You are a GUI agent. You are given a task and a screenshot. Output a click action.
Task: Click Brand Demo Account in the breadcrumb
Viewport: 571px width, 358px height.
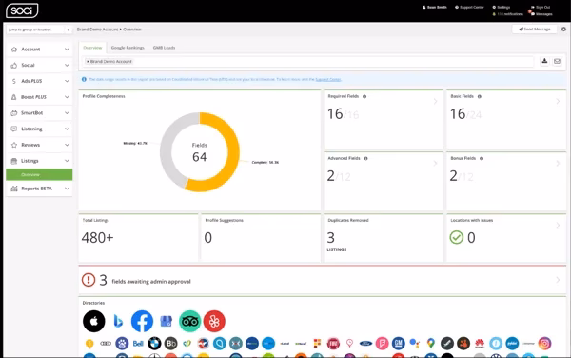pos(97,30)
